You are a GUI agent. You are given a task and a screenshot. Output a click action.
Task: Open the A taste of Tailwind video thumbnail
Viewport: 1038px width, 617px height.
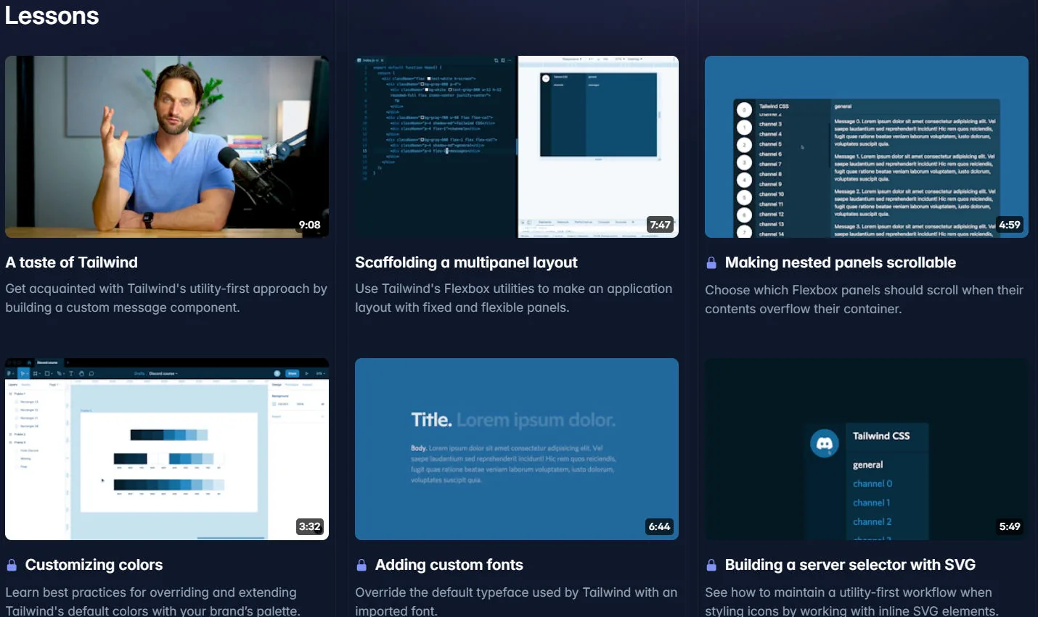167,146
